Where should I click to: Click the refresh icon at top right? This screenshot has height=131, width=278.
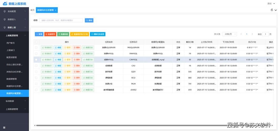click(272, 10)
